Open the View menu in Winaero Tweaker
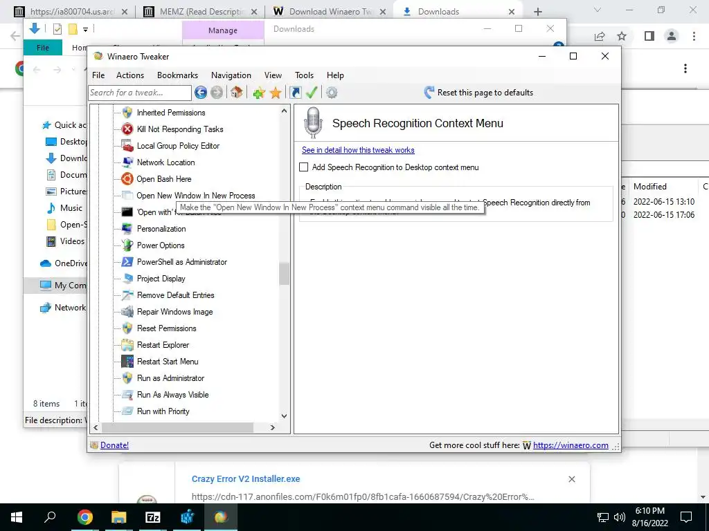 click(x=273, y=75)
